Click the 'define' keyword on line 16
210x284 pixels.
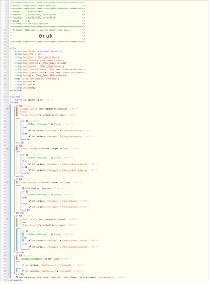(x=13, y=48)
